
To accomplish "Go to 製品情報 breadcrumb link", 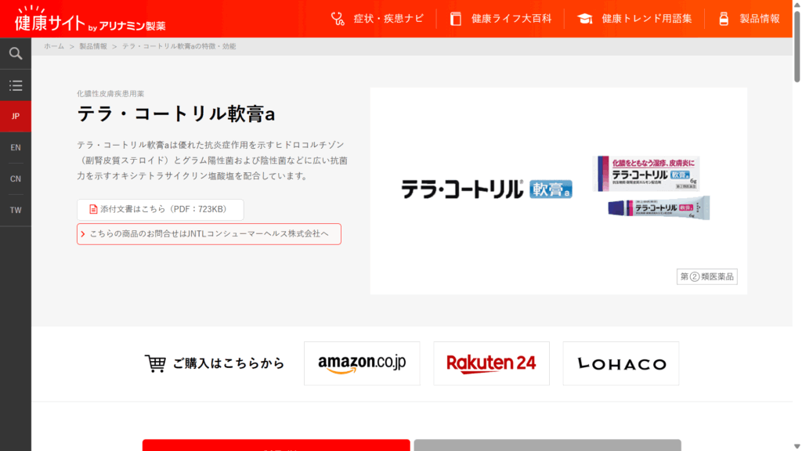I will pos(93,46).
